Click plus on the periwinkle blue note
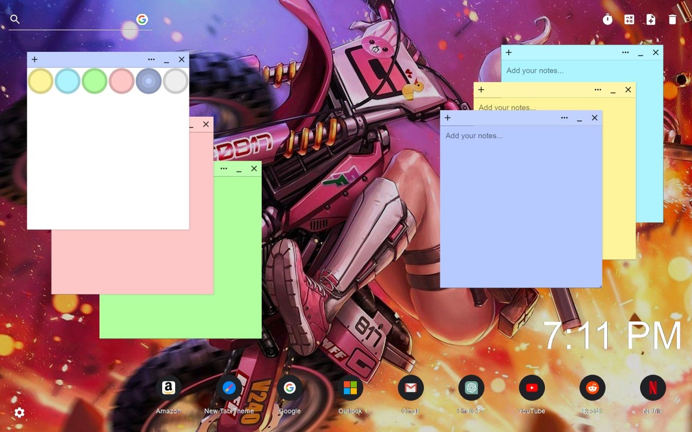 tap(448, 118)
